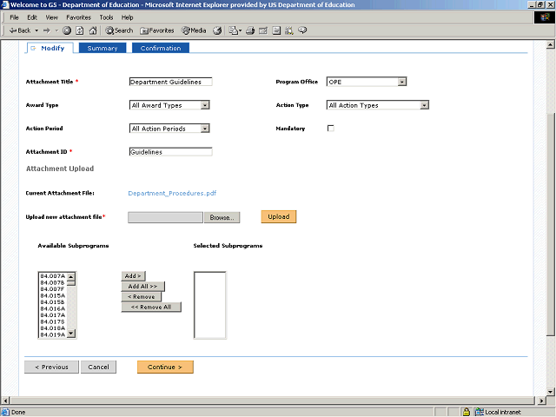The height and width of the screenshot is (417, 556).
Task: Click the Mail toolbar icon
Action: point(235,30)
